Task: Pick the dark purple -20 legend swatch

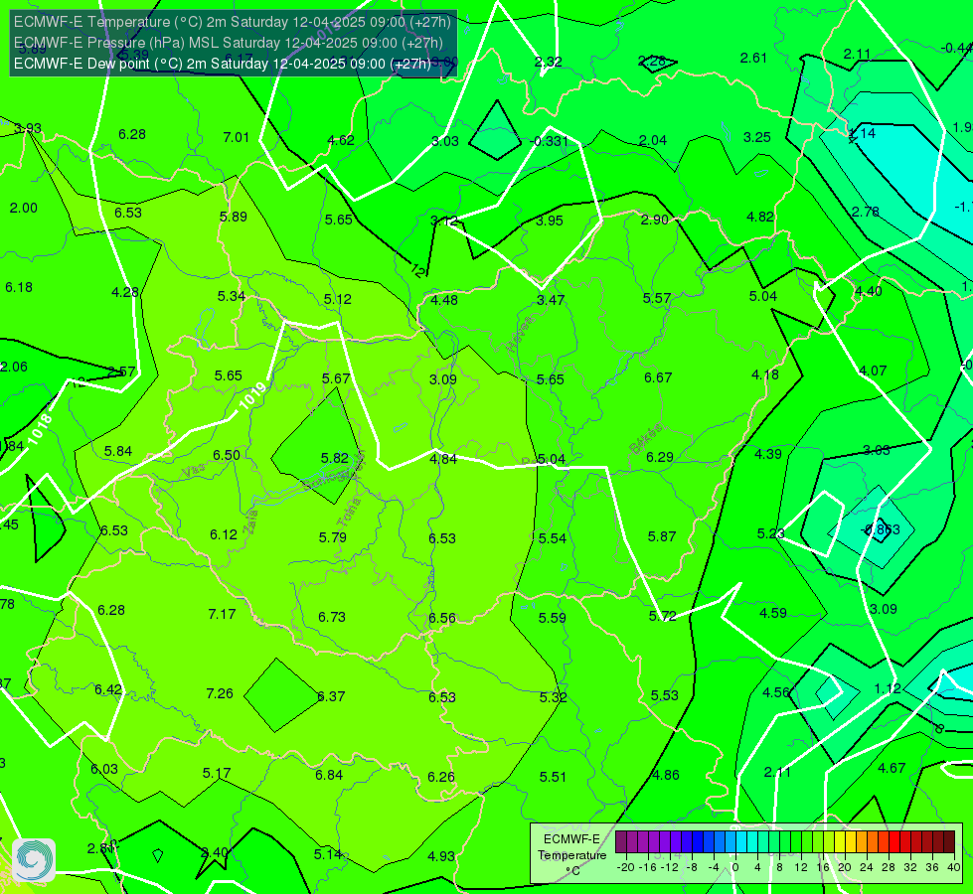Action: (620, 842)
